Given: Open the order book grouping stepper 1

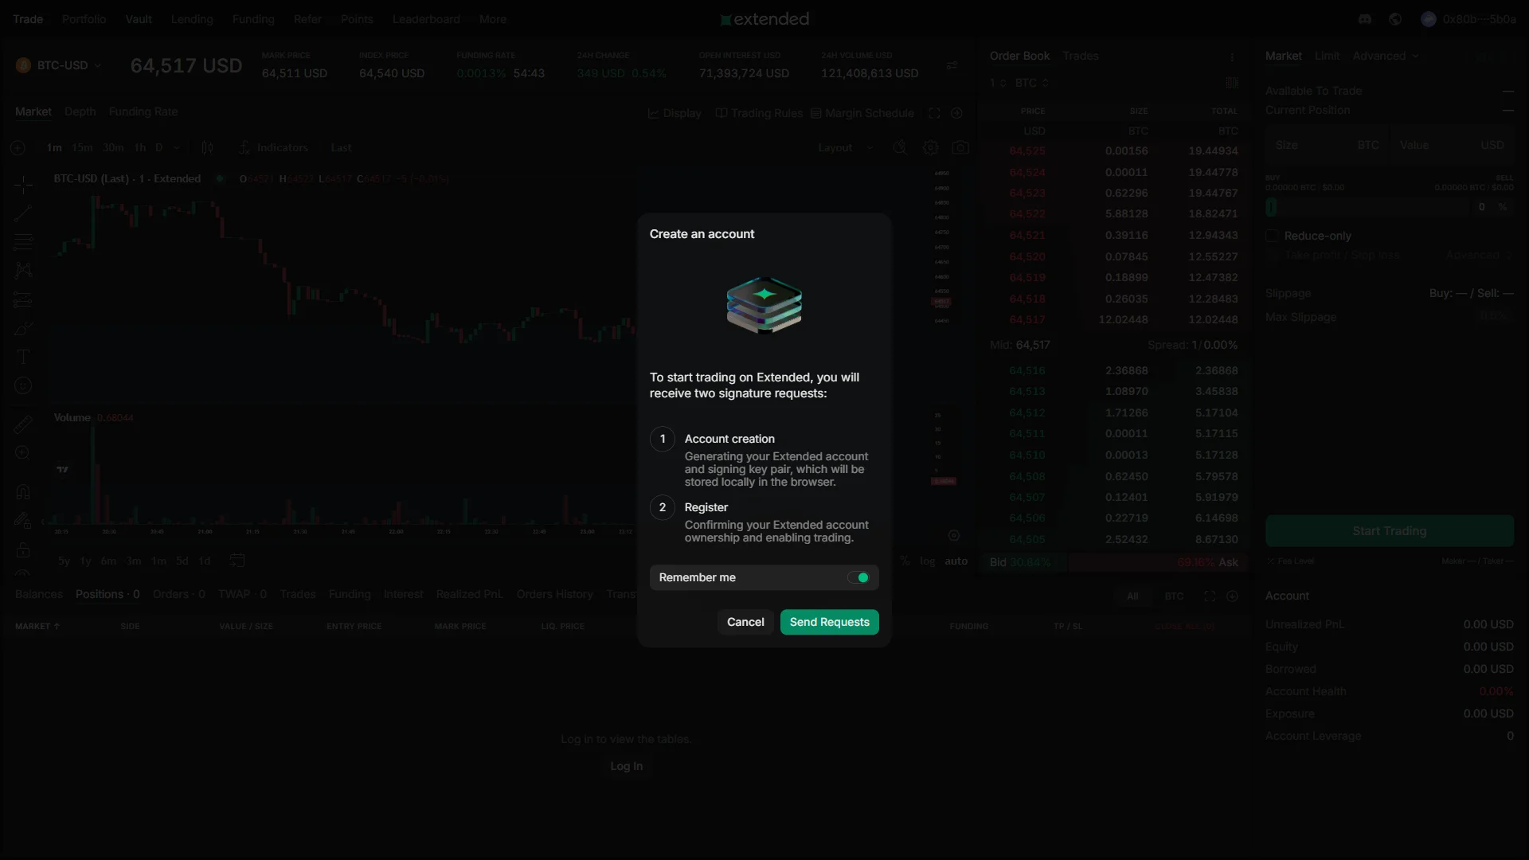Looking at the screenshot, I should [998, 83].
